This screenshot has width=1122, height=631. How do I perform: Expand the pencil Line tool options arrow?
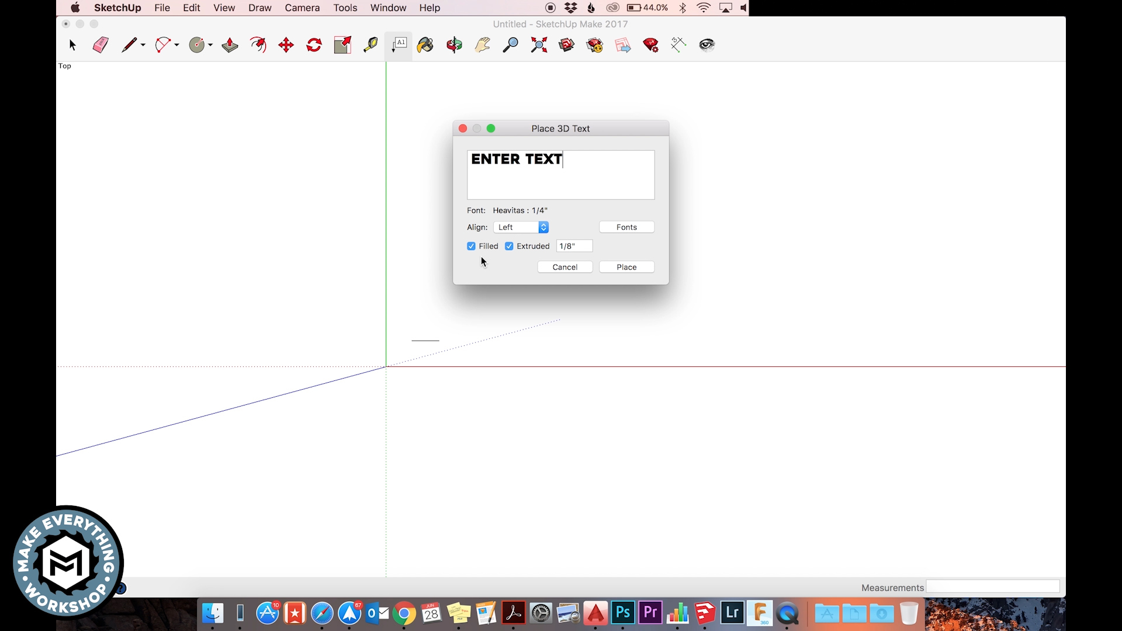pos(143,45)
